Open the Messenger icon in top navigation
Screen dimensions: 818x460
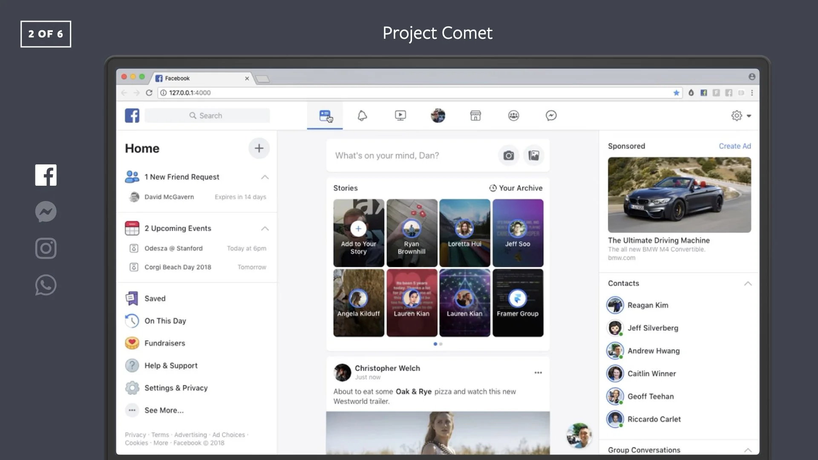551,116
